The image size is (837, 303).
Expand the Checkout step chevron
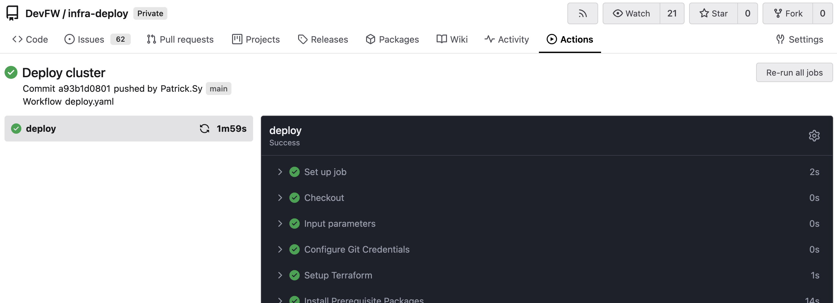point(280,198)
